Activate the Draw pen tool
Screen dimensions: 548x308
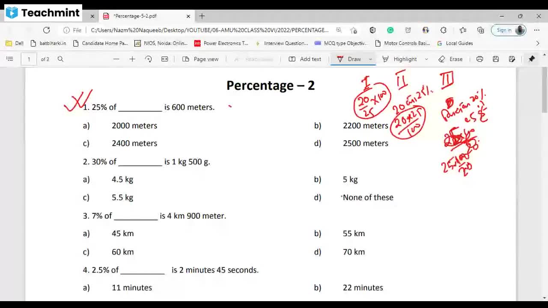pos(349,59)
